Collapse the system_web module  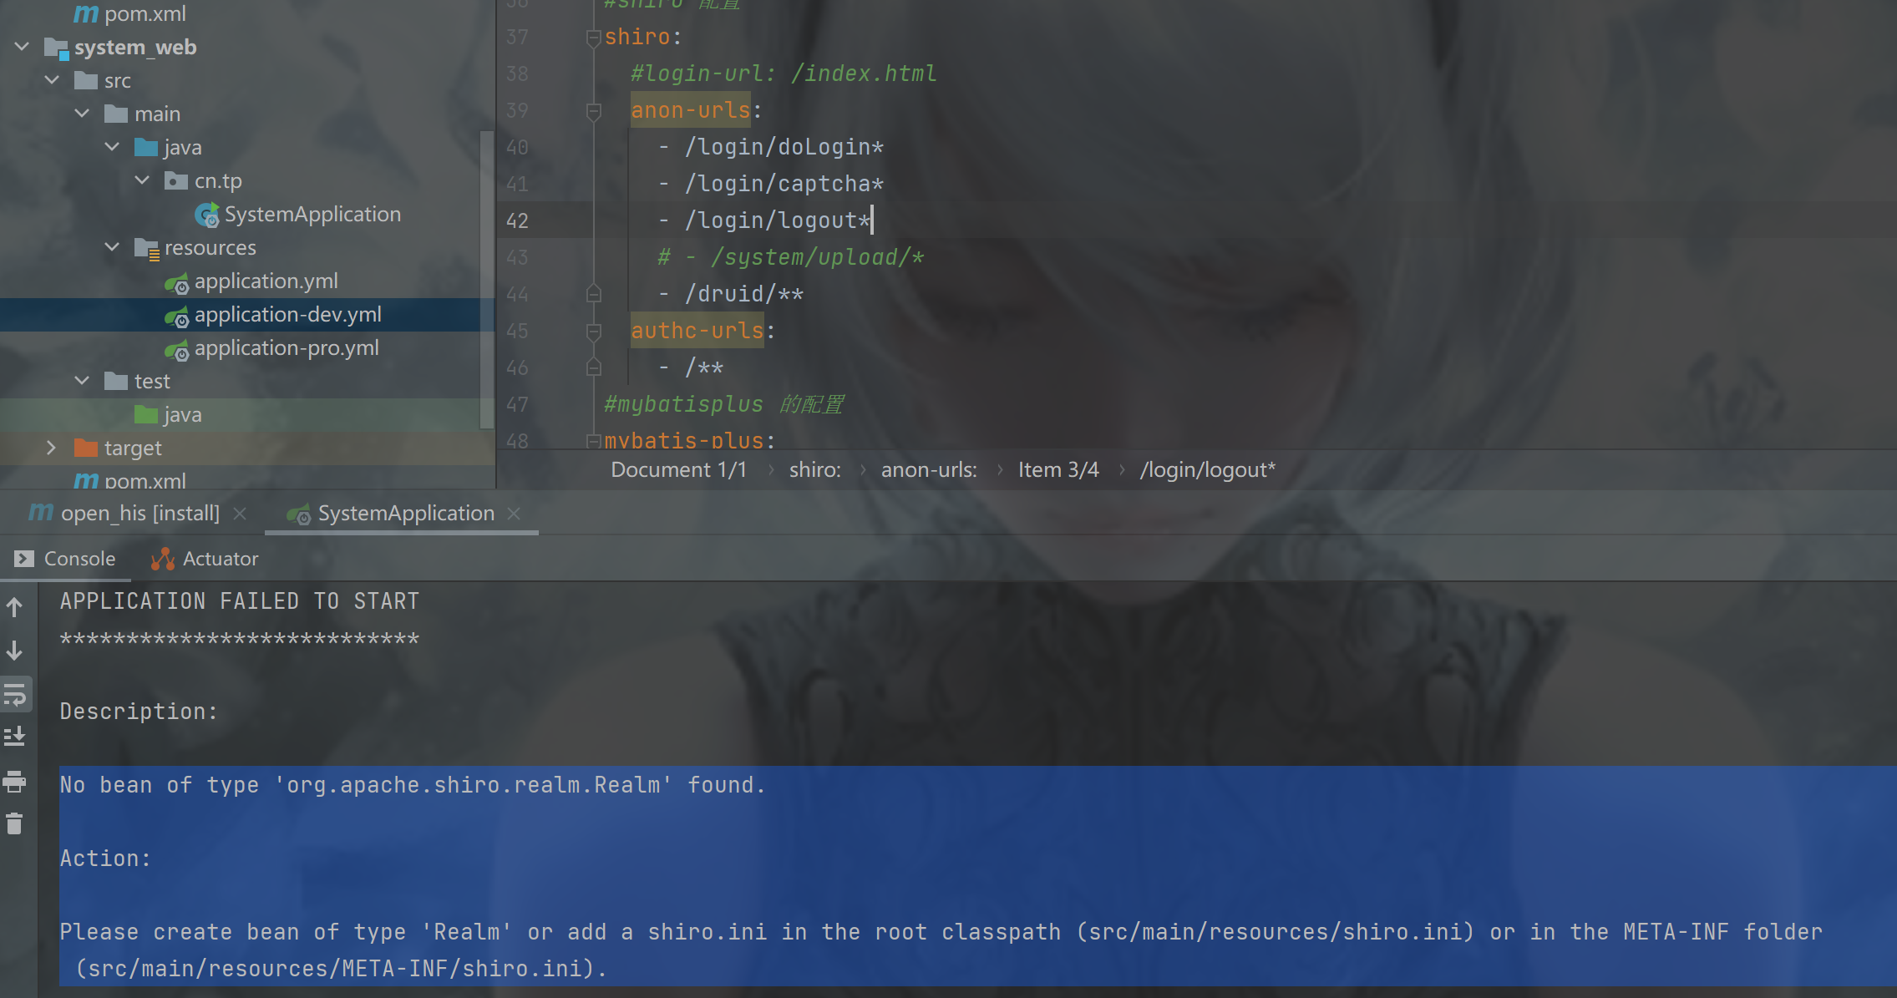click(23, 47)
